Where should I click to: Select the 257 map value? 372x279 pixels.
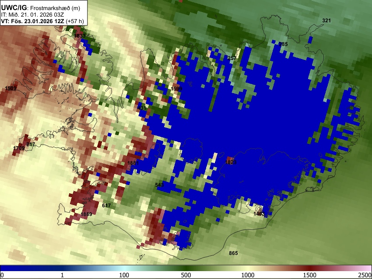coord(232,58)
